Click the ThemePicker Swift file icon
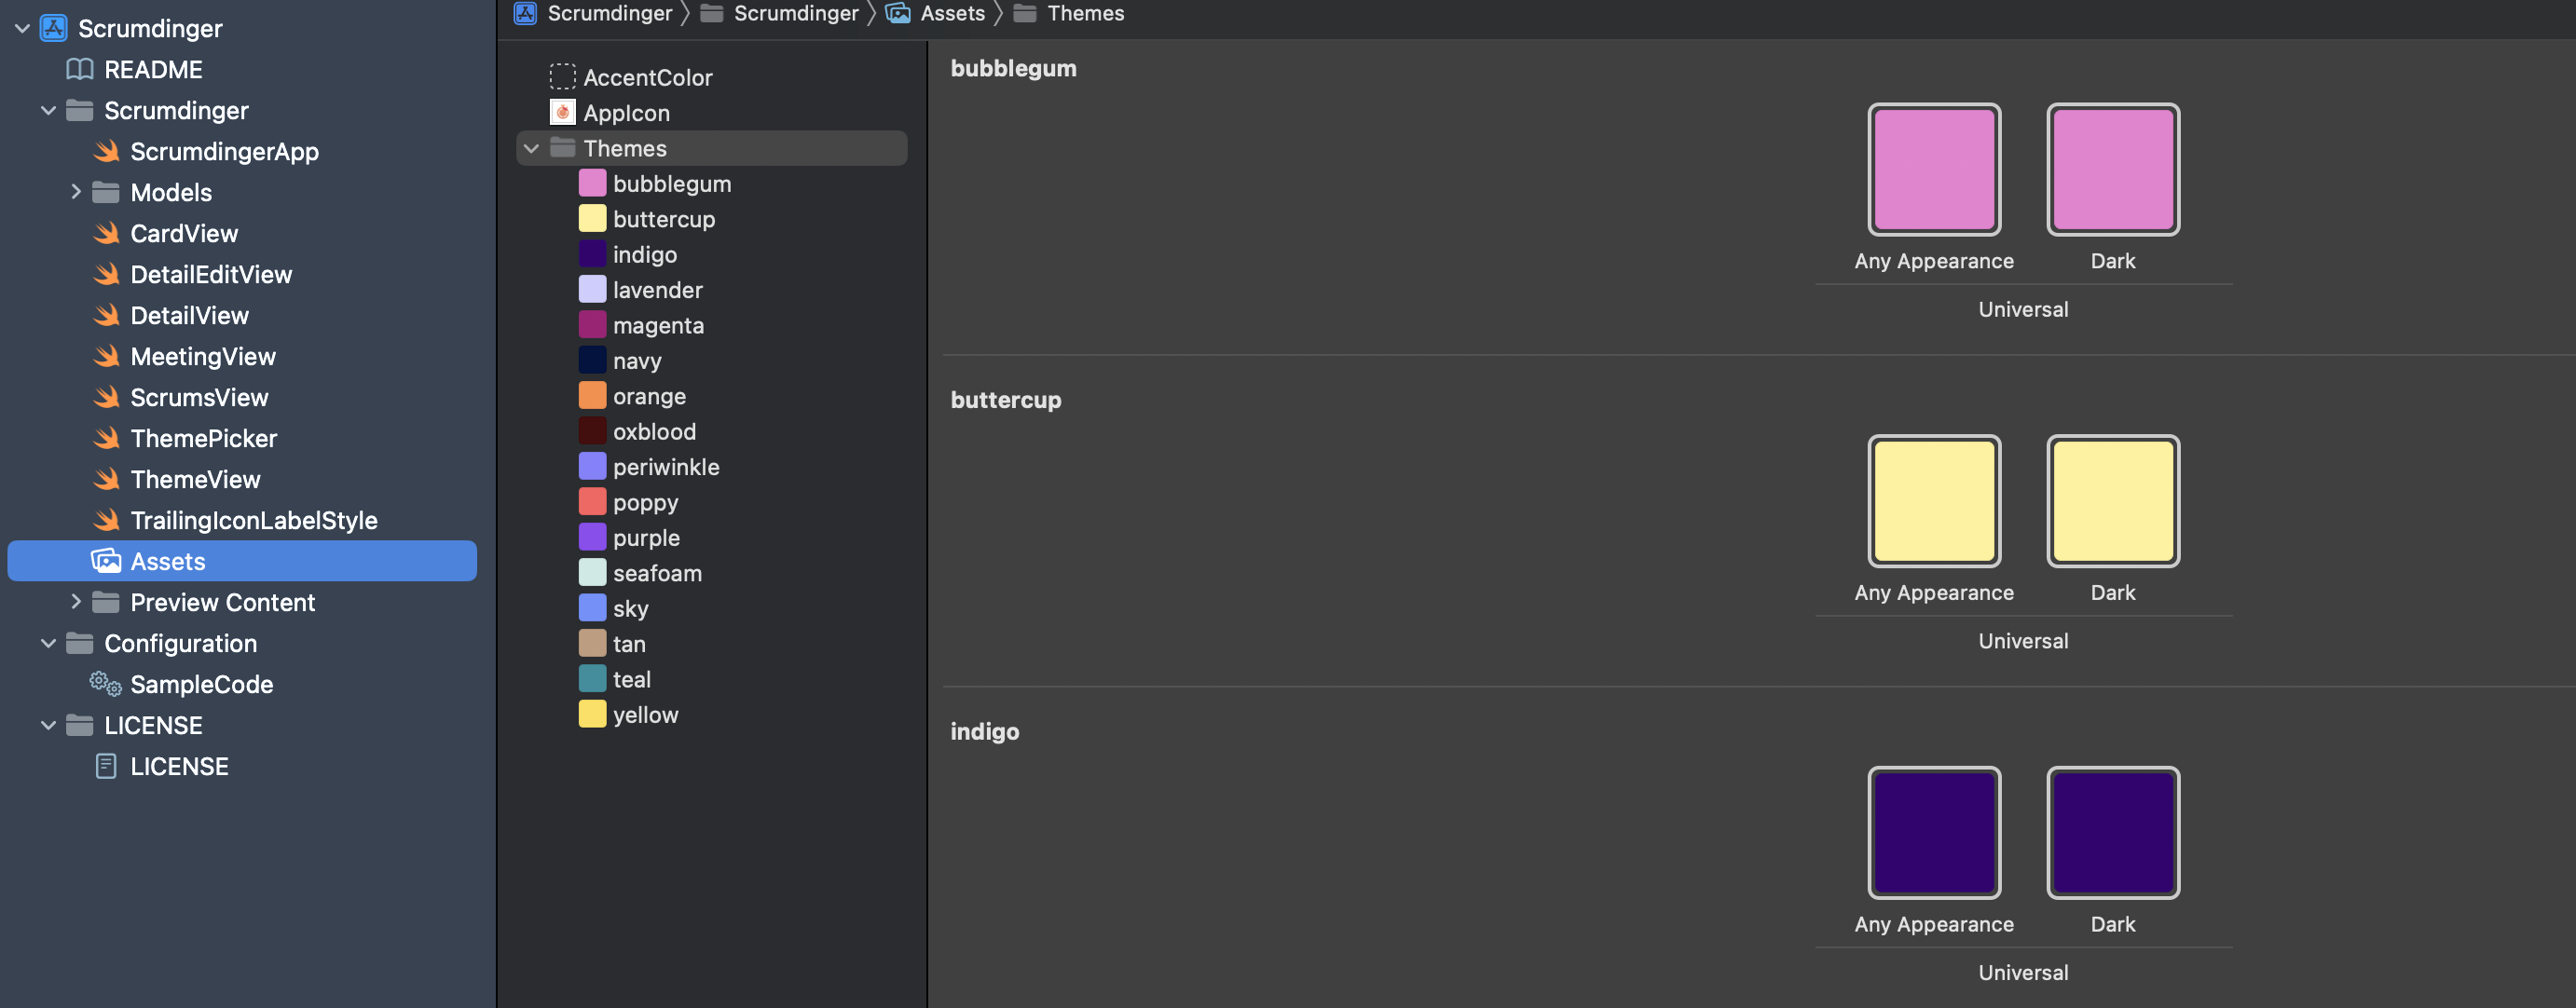The image size is (2576, 1008). [106, 438]
